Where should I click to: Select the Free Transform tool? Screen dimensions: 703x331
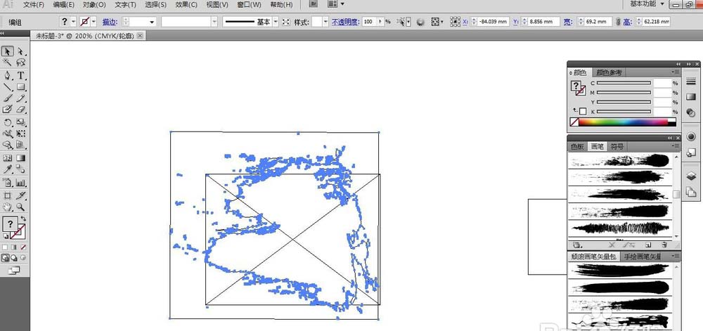pos(20,134)
